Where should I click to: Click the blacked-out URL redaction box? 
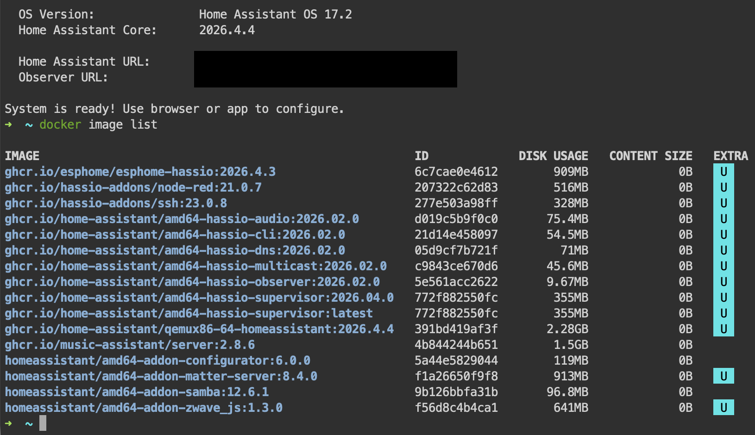pyautogui.click(x=326, y=69)
